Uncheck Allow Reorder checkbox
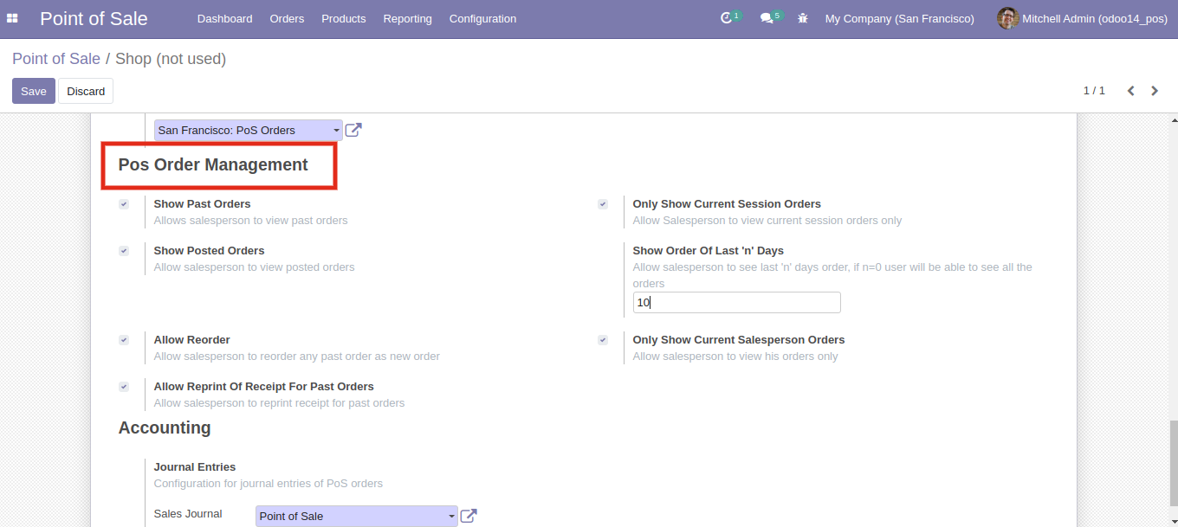 [x=124, y=340]
